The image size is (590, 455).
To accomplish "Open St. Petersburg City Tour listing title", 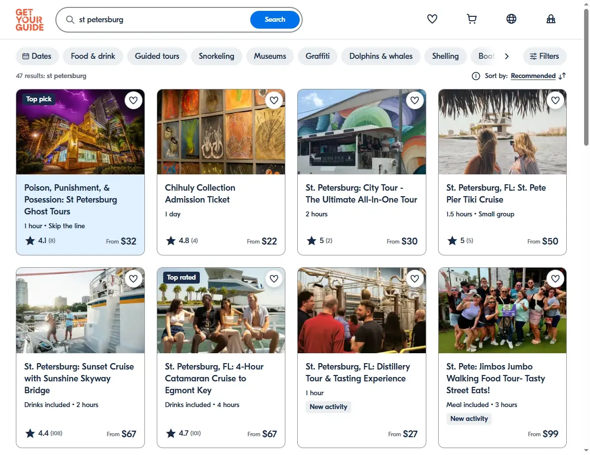I will coord(361,194).
